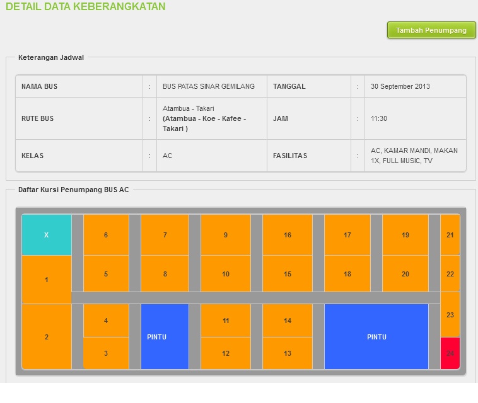The image size is (478, 403).
Task: Select seat 23 on the back row
Action: coord(450,314)
